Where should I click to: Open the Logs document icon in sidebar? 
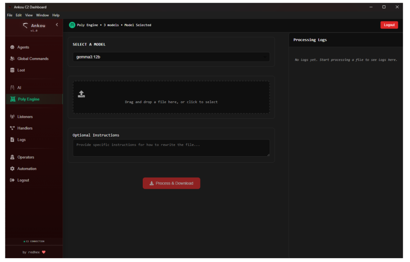pyautogui.click(x=12, y=140)
